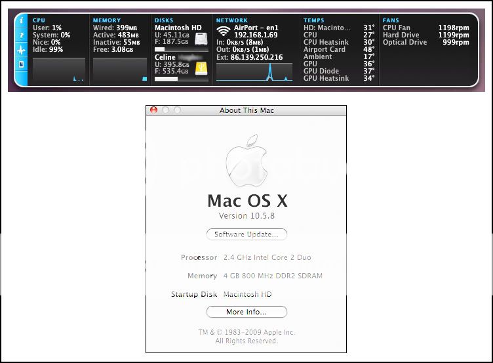Click the Macintosh HD drive icon
The height and width of the screenshot is (363, 493).
tap(200, 39)
